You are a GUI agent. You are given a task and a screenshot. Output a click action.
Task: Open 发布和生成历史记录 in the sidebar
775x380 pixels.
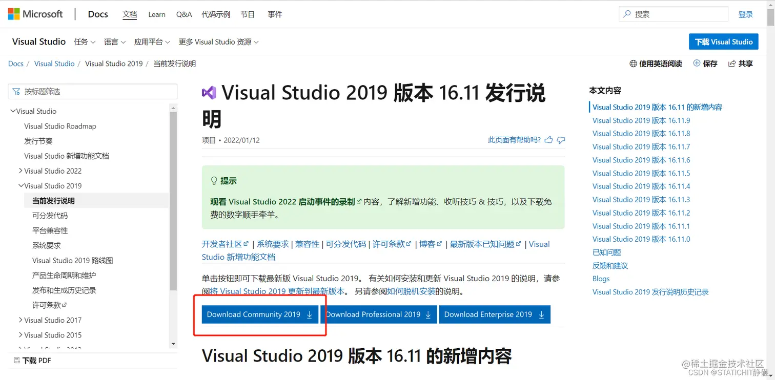(64, 290)
